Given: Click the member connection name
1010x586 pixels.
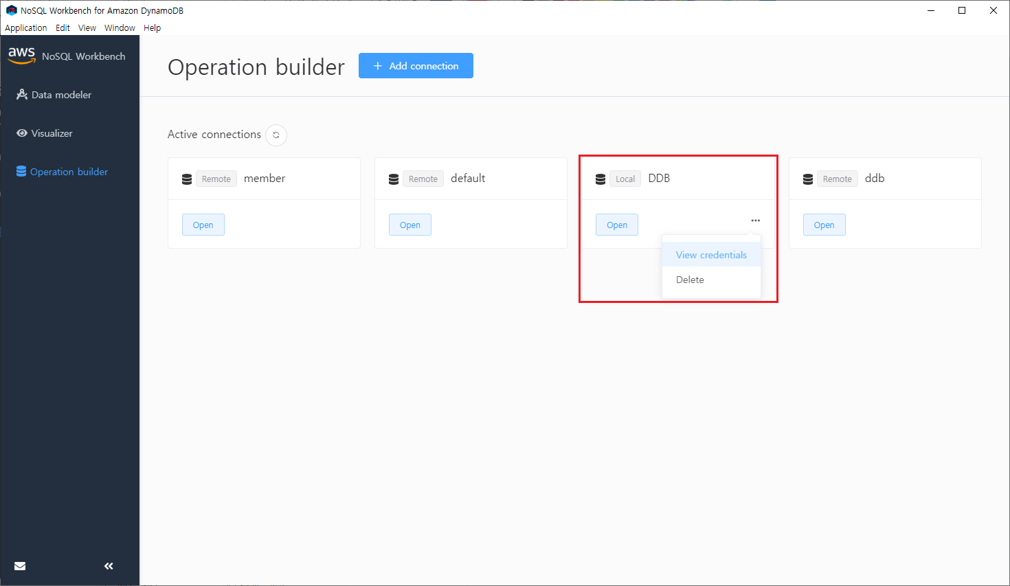Looking at the screenshot, I should pos(265,179).
